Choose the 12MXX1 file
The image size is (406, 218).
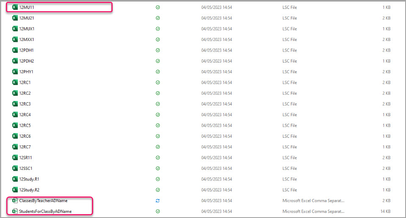[26, 40]
